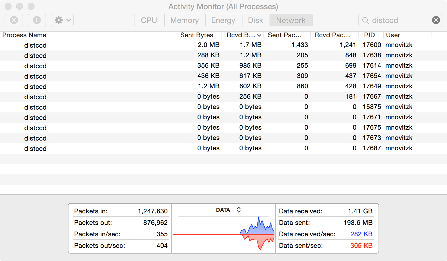This screenshot has height=261, width=447.
Task: Switch graph type with DATA stepper
Action: pyautogui.click(x=238, y=210)
